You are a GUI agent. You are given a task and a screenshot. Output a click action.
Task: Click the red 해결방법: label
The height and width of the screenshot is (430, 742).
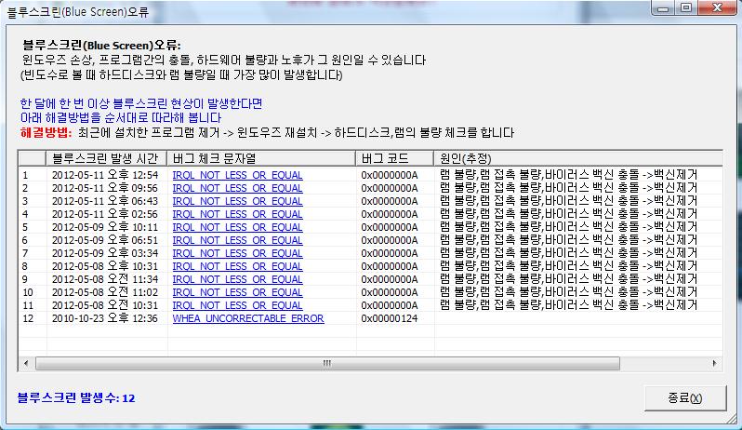pos(46,132)
